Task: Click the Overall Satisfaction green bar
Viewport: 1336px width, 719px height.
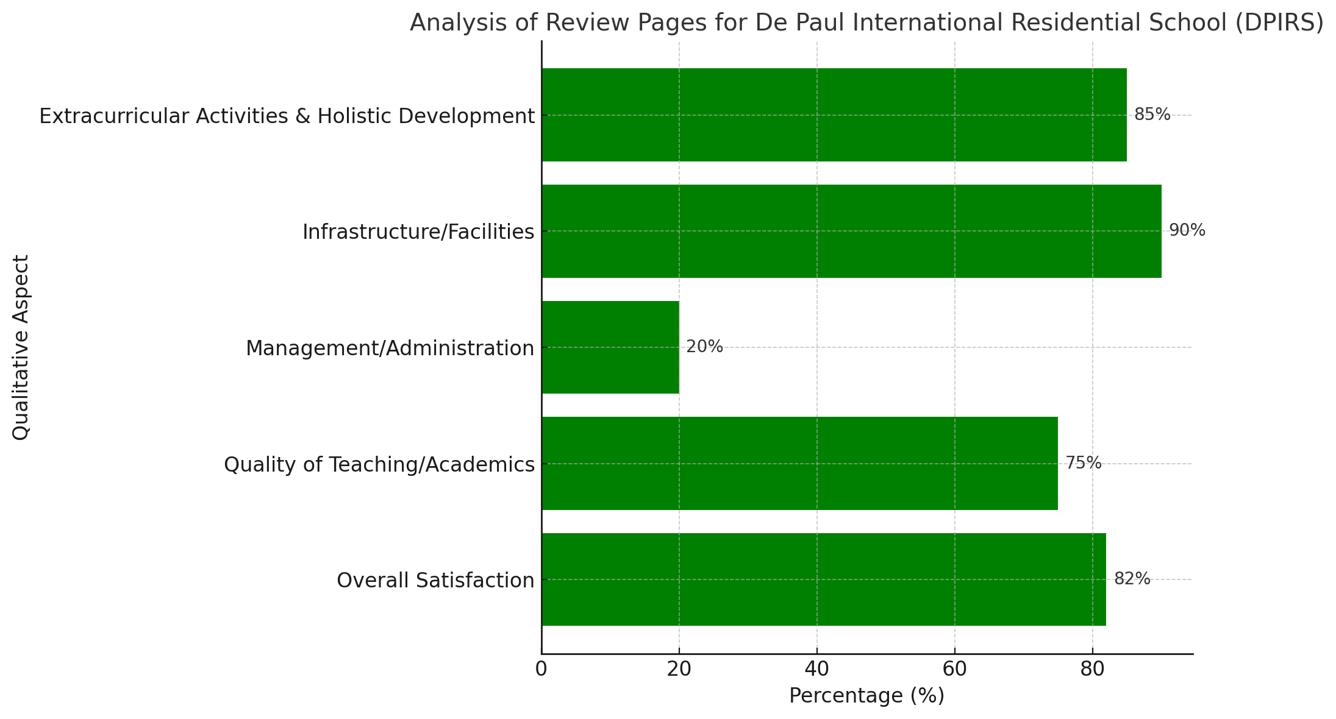Action: click(823, 579)
